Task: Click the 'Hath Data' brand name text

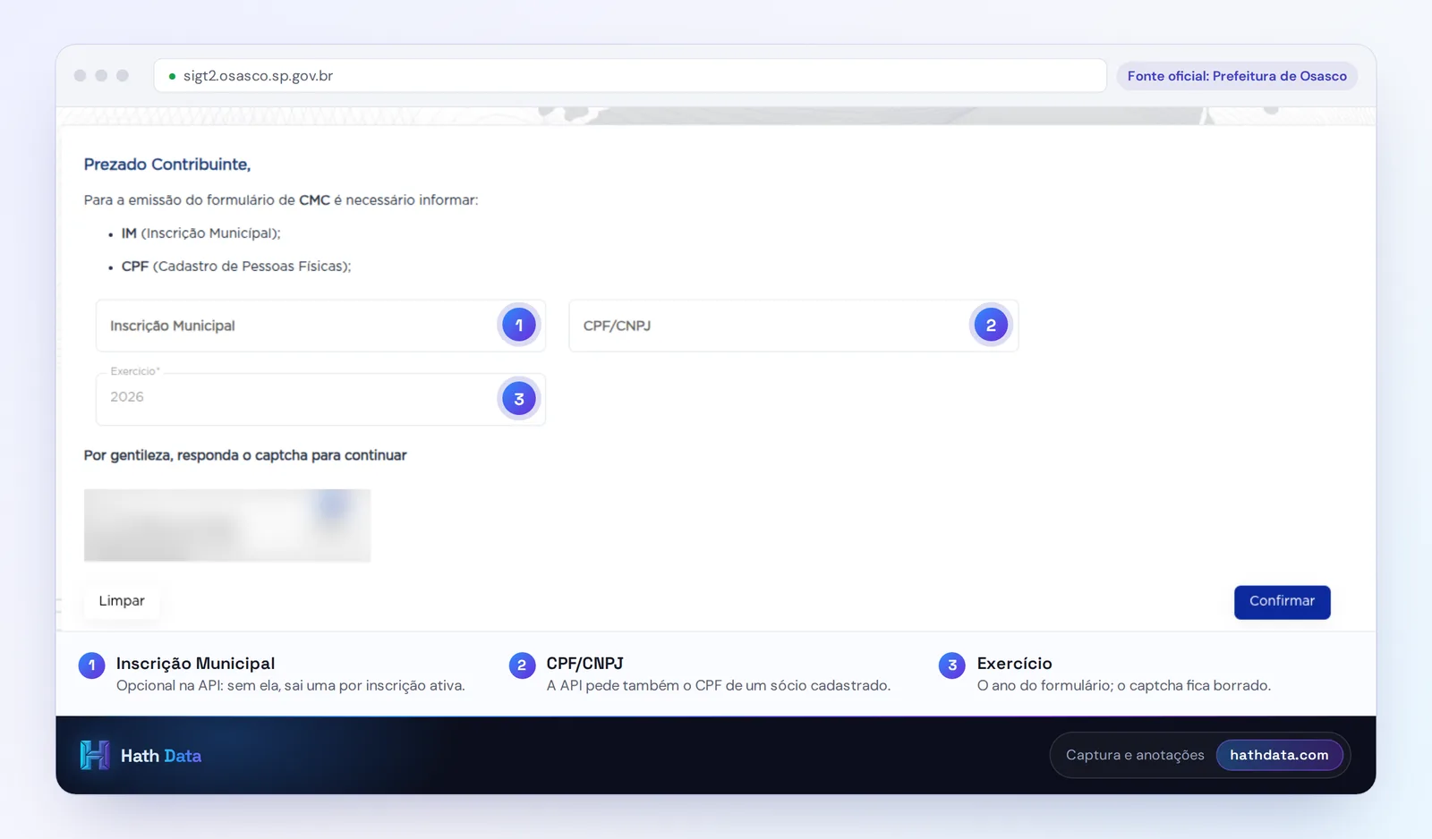Action: coord(161,756)
